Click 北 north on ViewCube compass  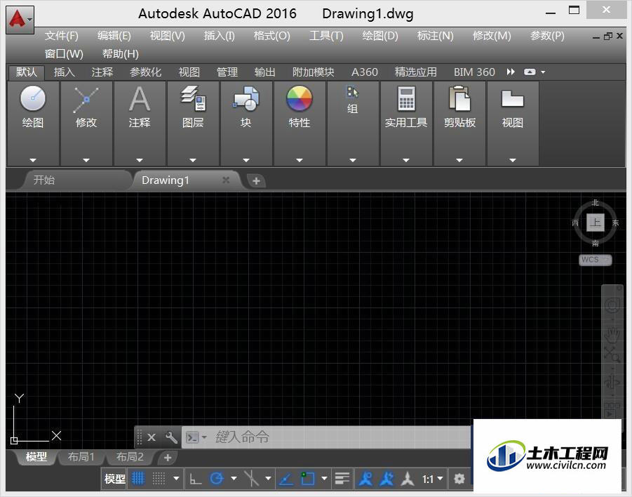596,203
